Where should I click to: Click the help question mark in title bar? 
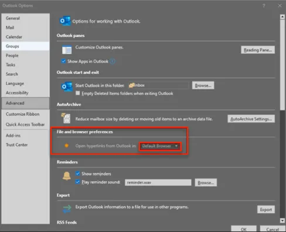(x=264, y=6)
